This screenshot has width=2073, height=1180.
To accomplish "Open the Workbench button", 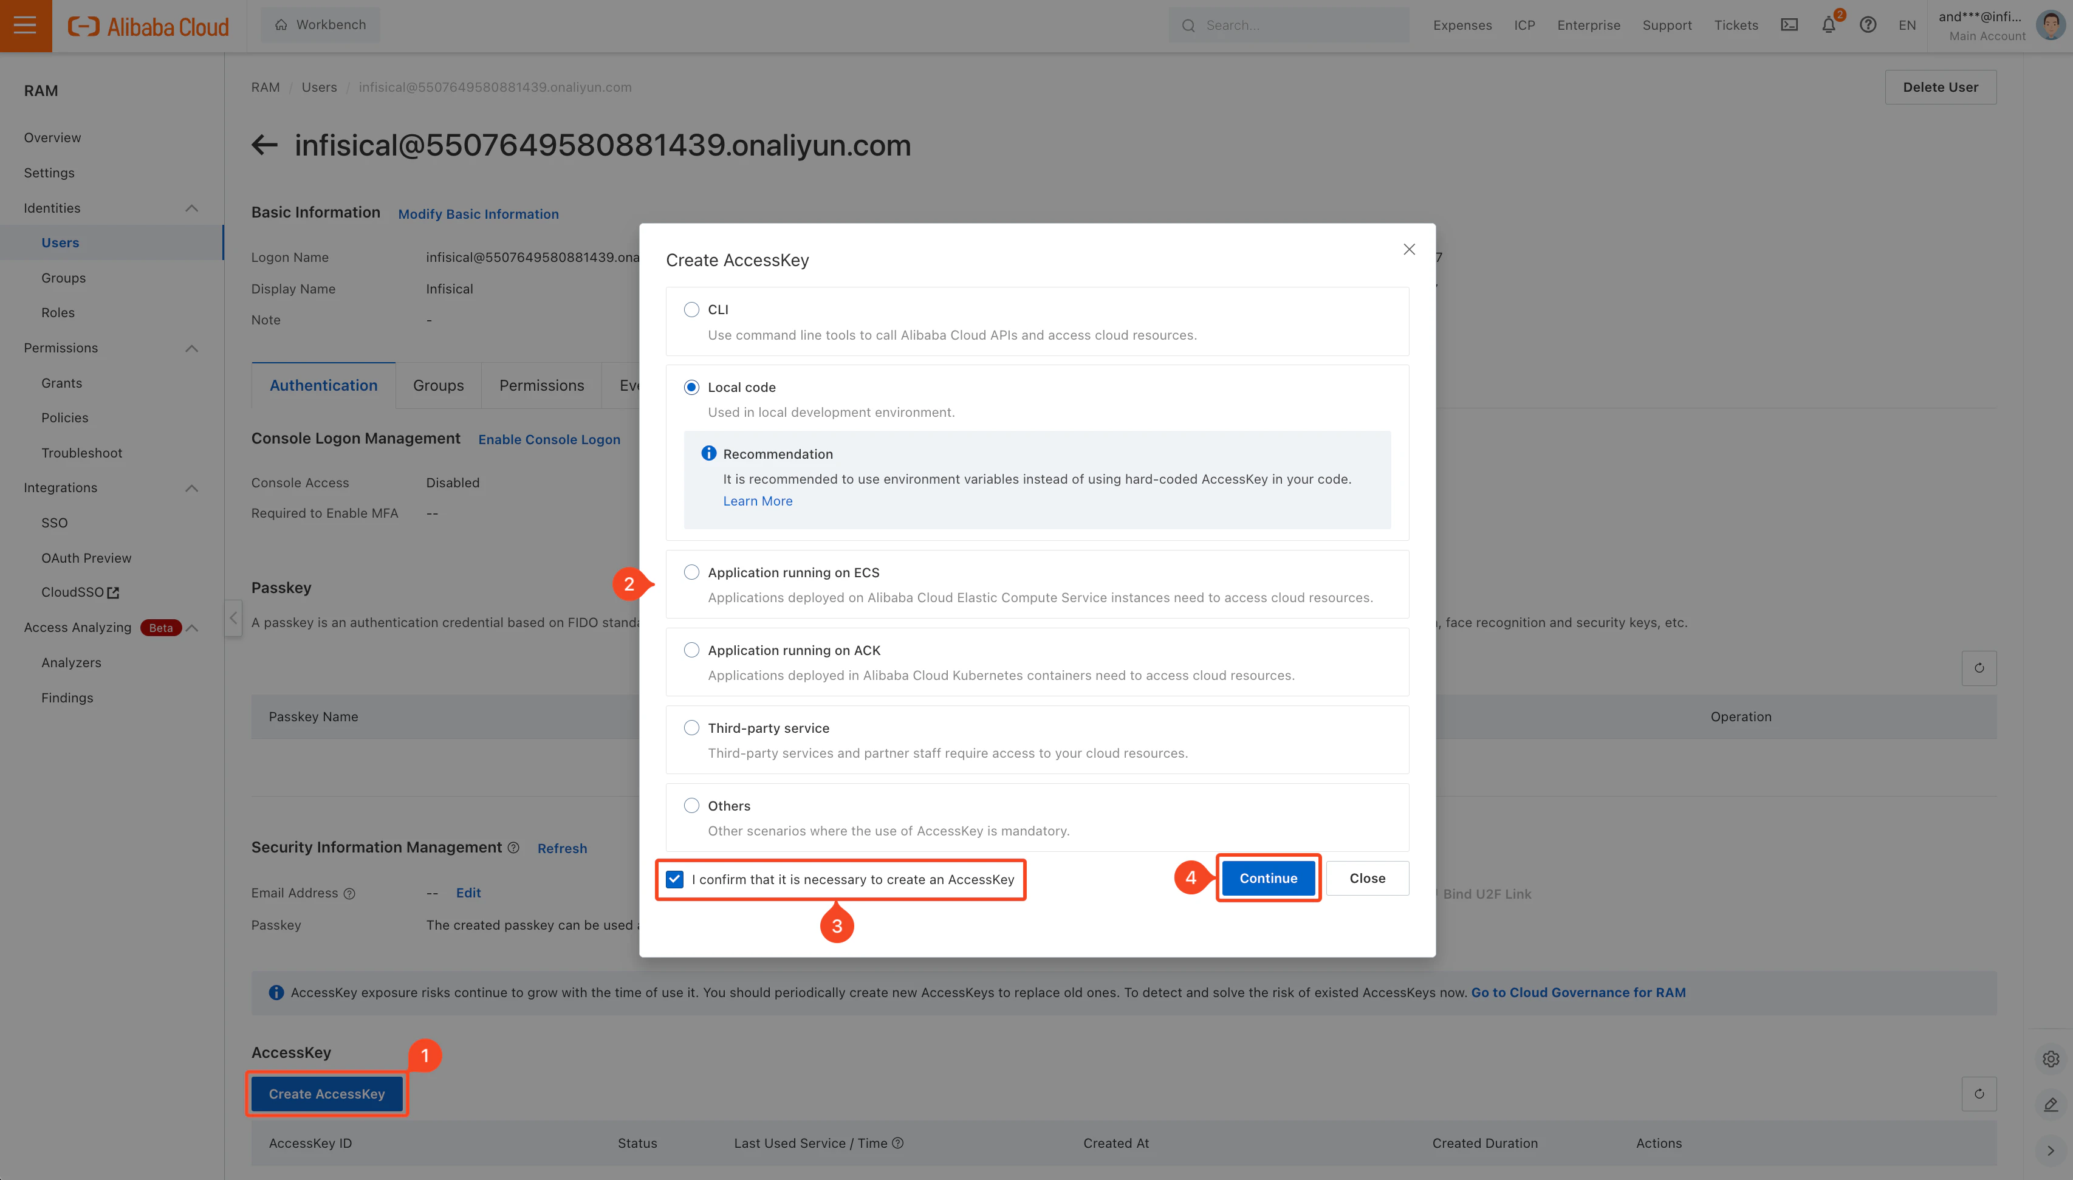I will tap(320, 25).
